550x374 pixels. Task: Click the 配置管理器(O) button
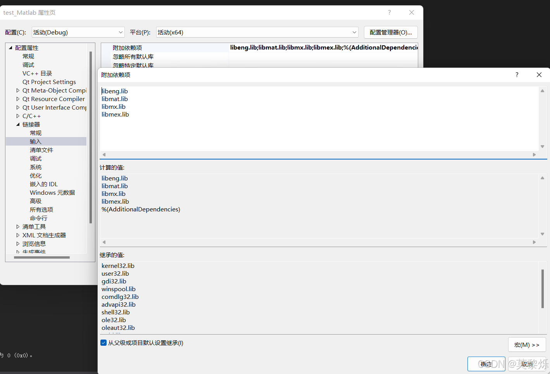pyautogui.click(x=390, y=32)
